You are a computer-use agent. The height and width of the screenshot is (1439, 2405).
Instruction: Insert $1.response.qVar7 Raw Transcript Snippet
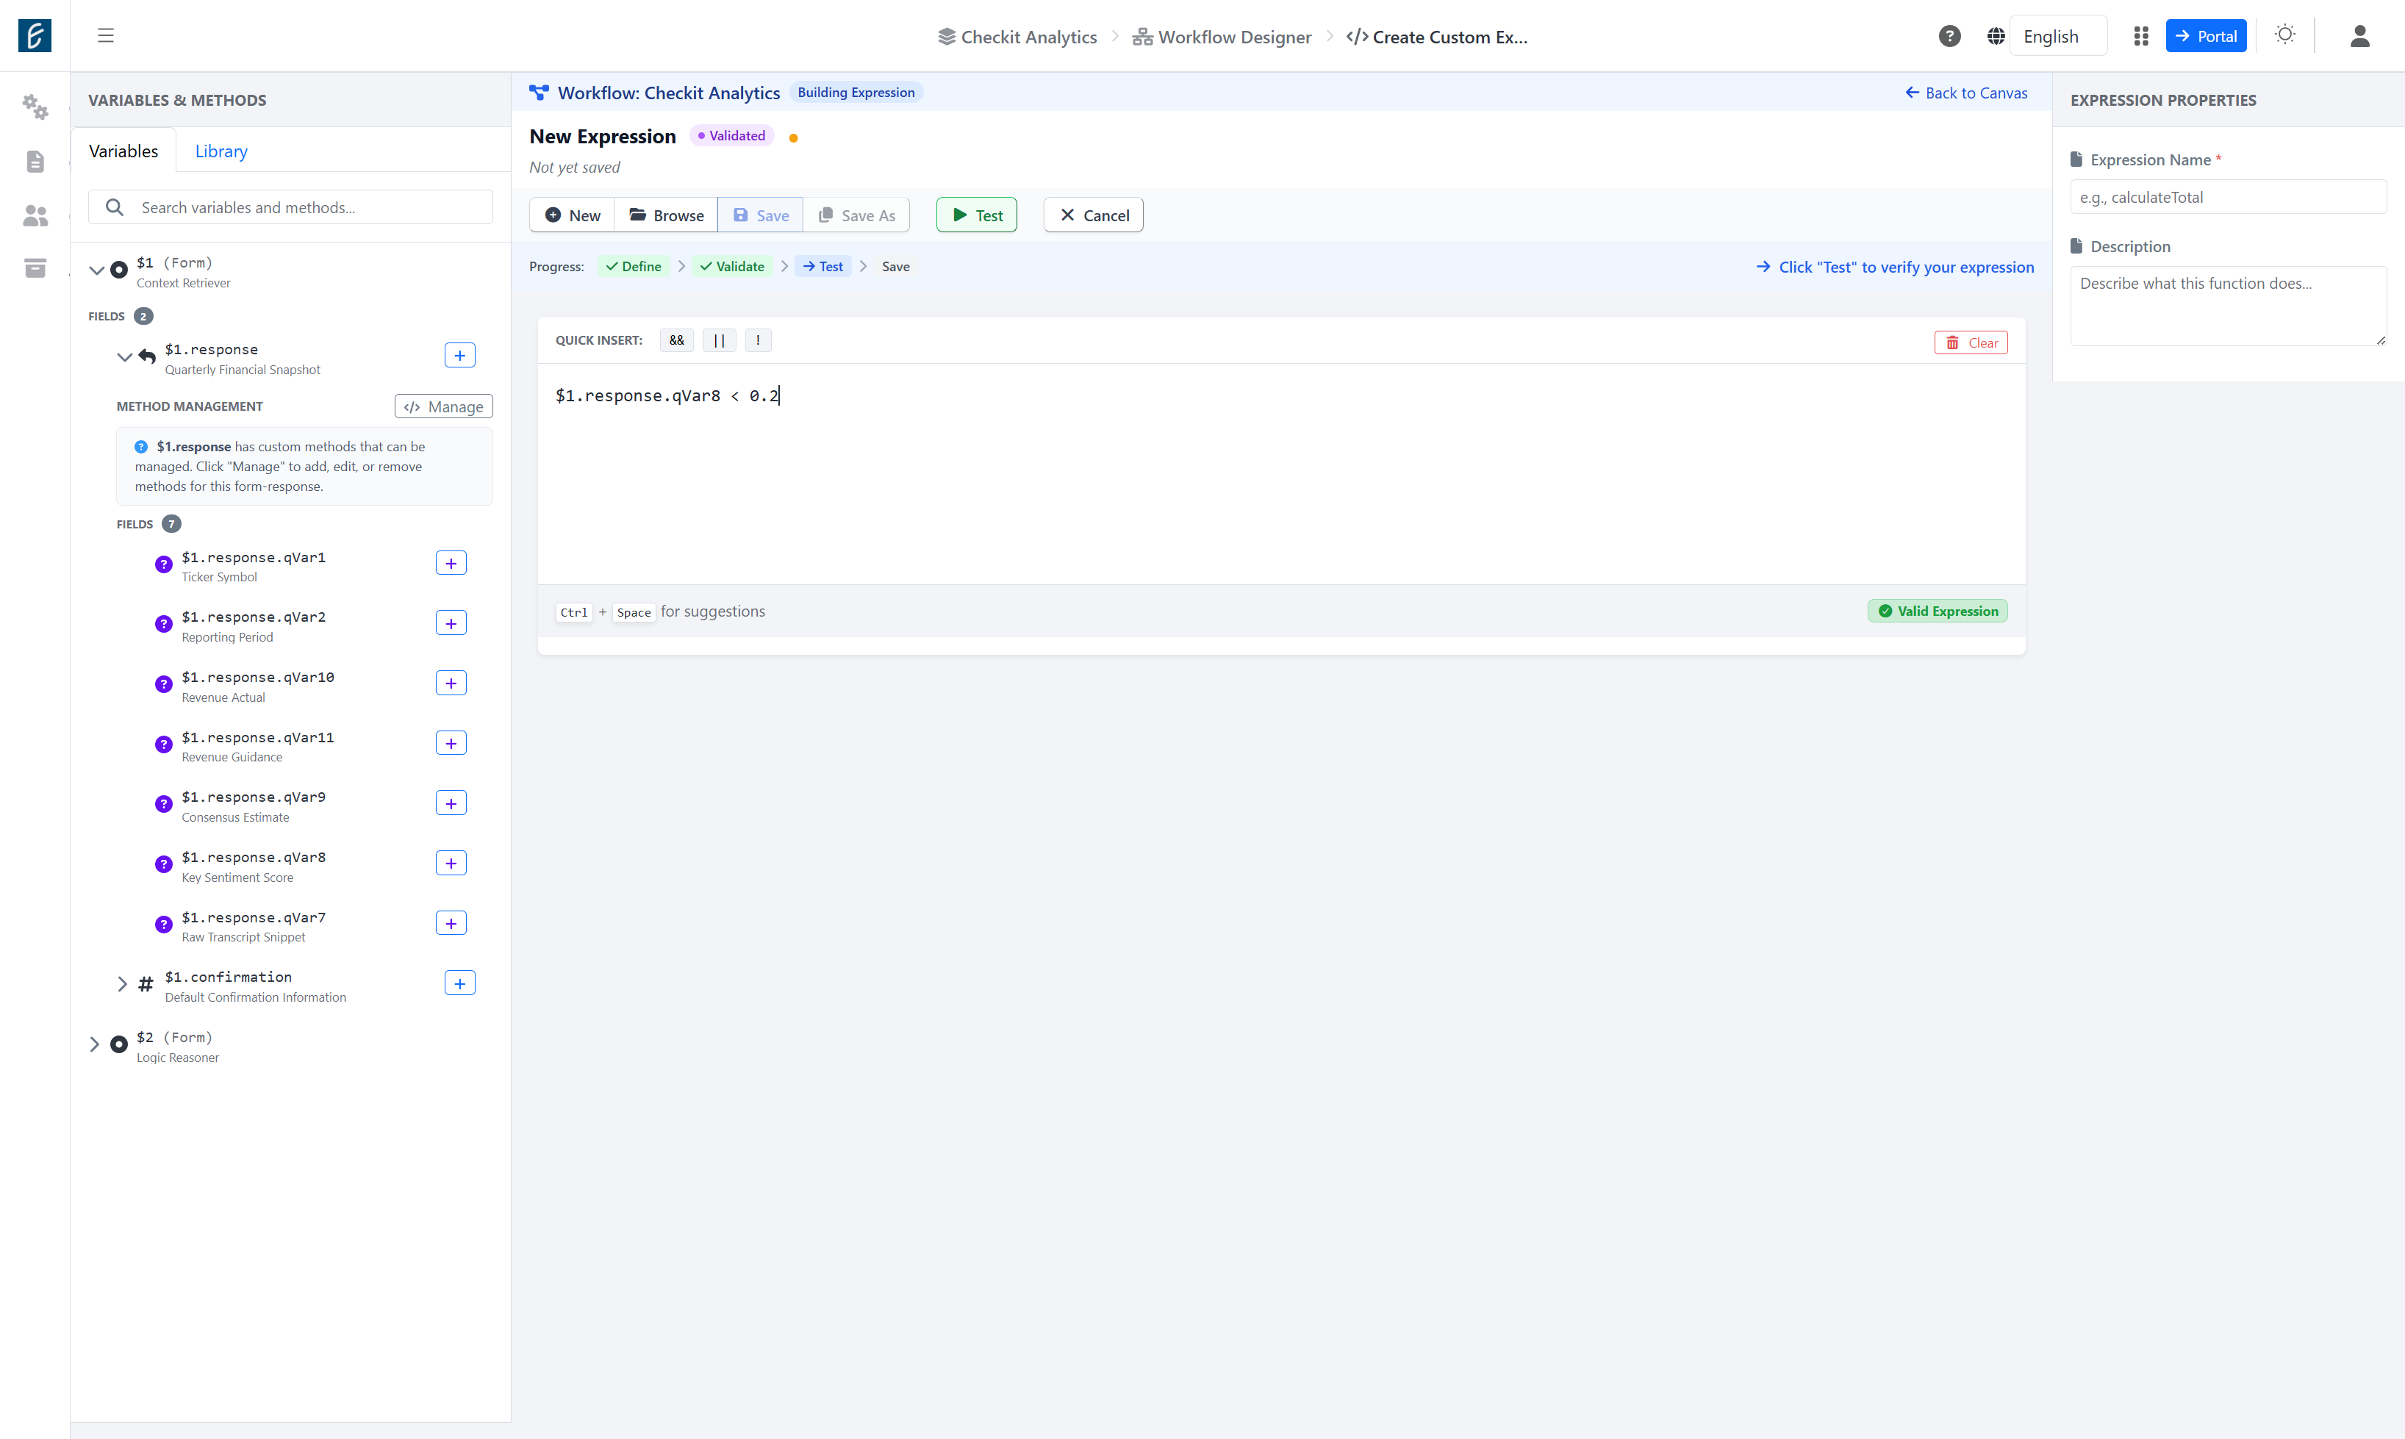(x=451, y=924)
